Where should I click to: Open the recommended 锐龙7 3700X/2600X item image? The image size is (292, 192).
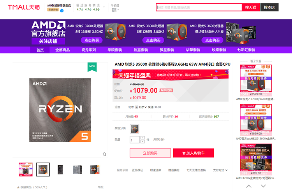[x=256, y=80]
